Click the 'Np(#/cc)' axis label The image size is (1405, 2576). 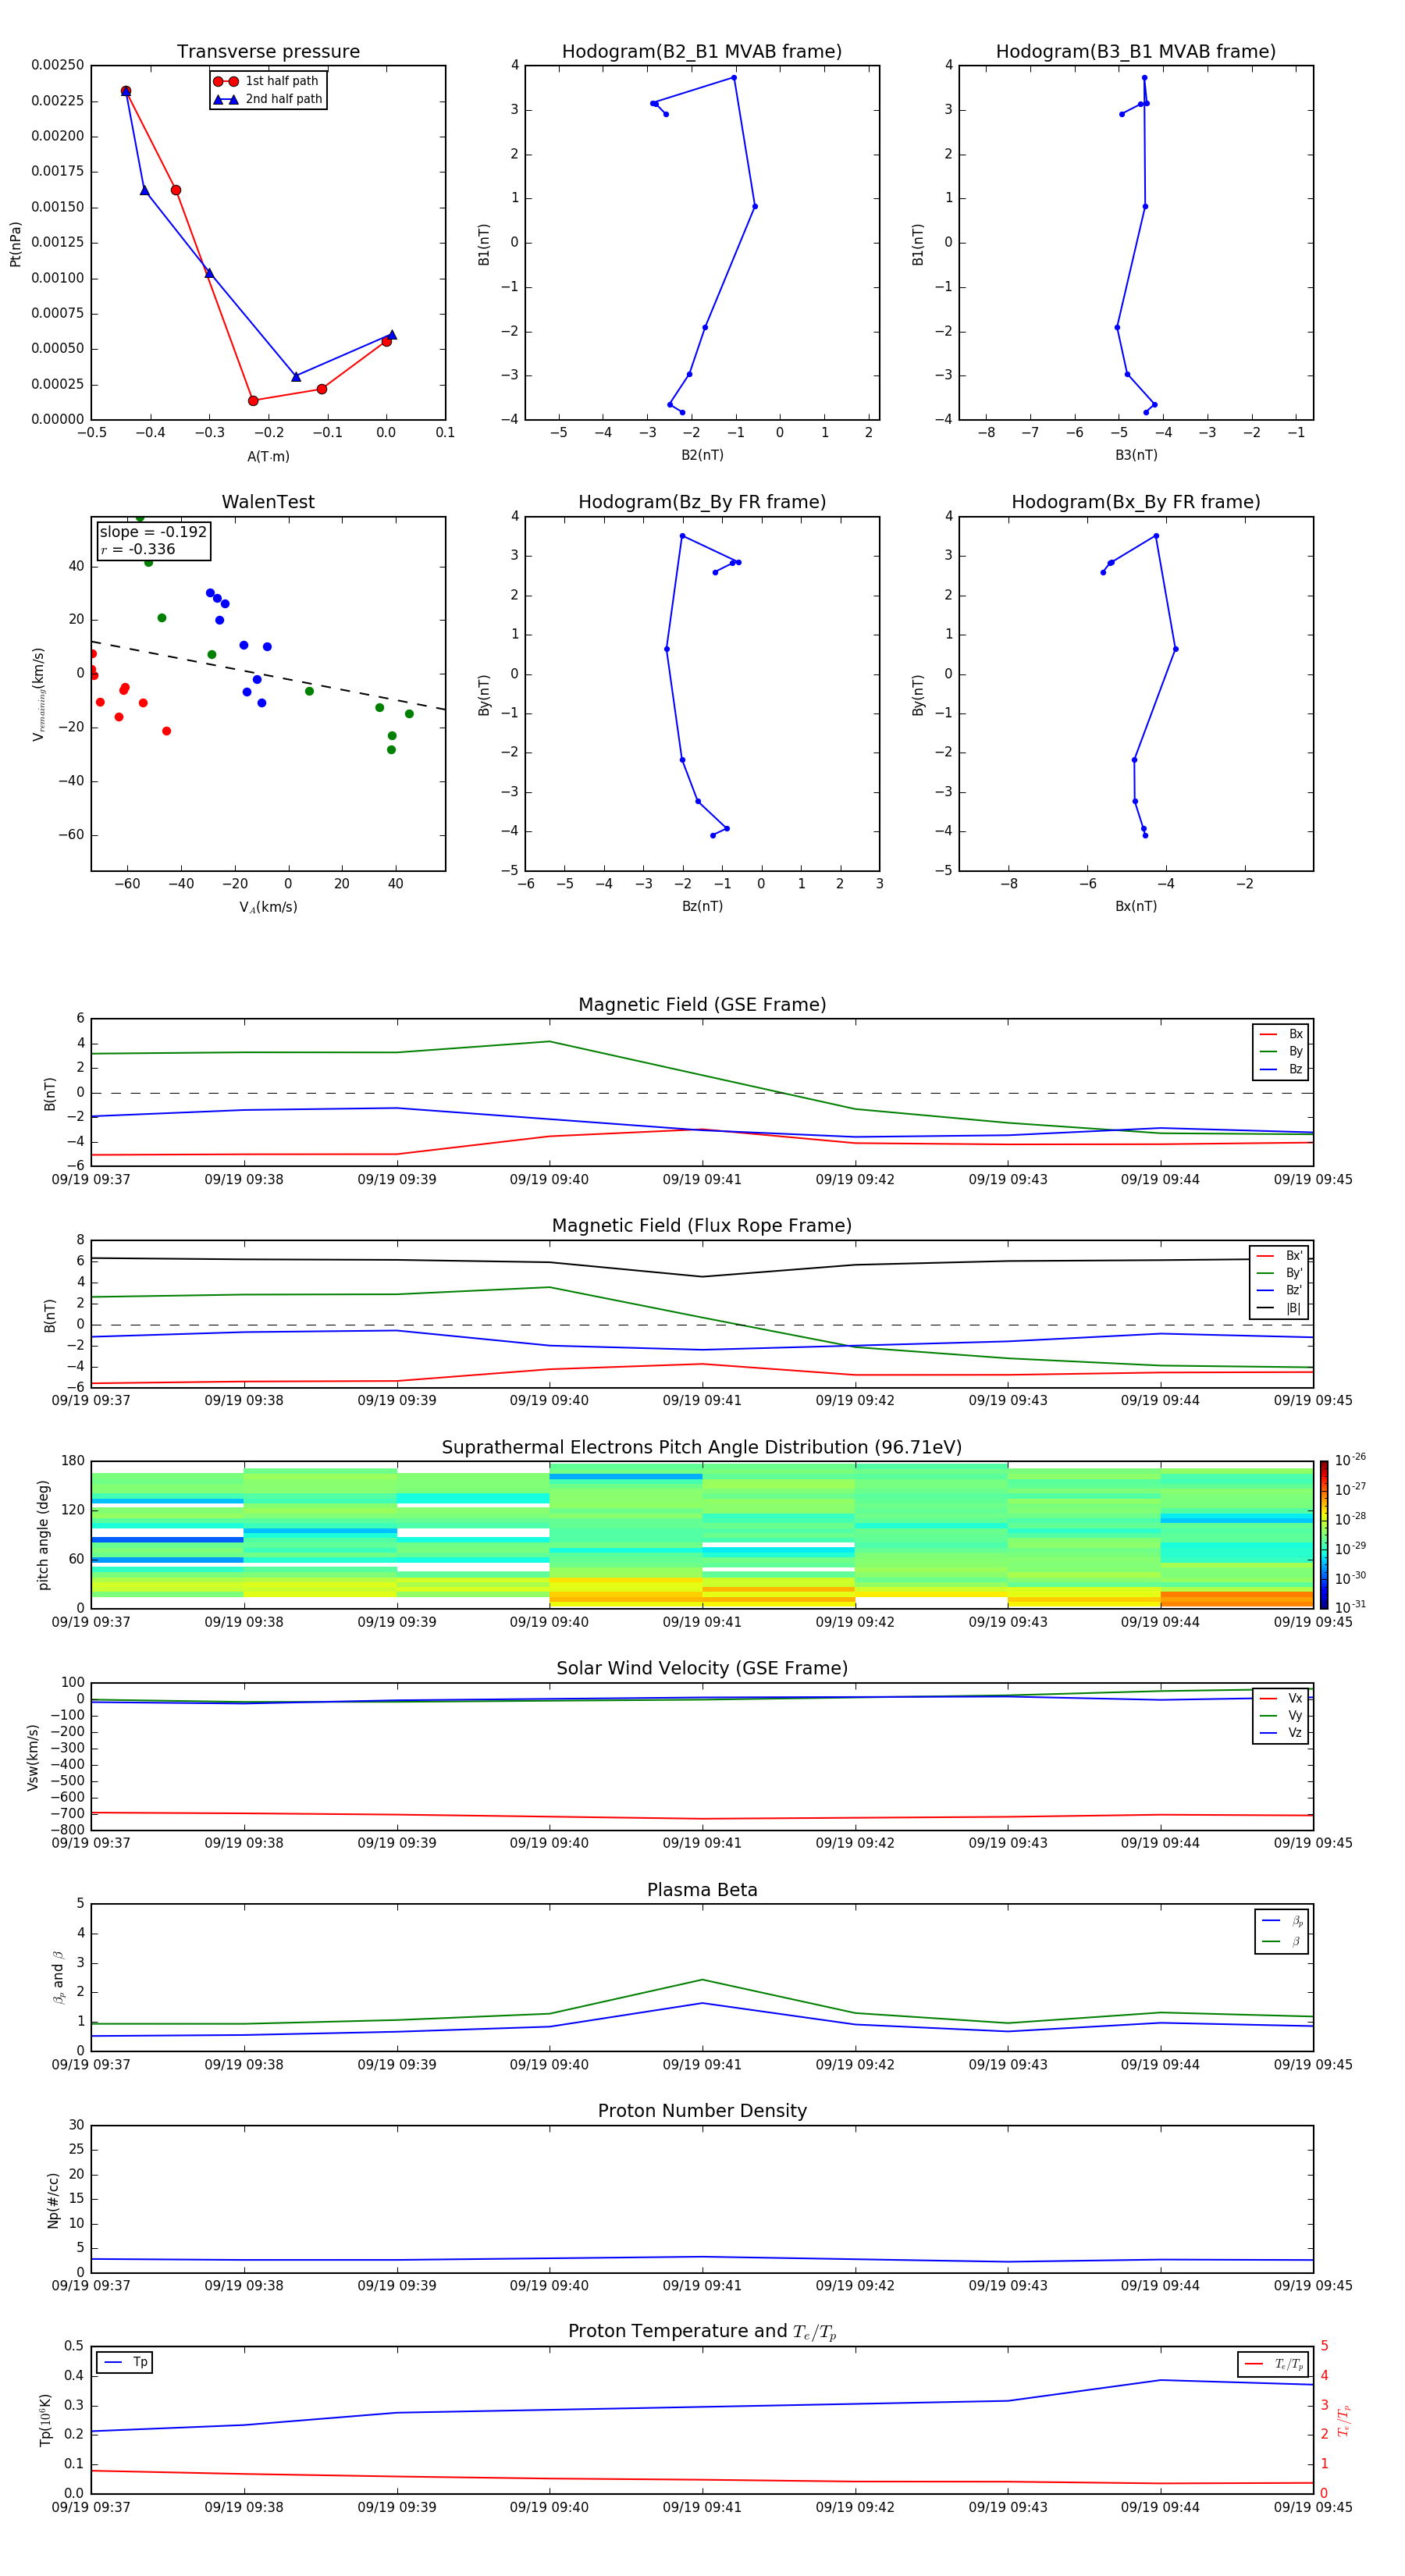point(53,2200)
